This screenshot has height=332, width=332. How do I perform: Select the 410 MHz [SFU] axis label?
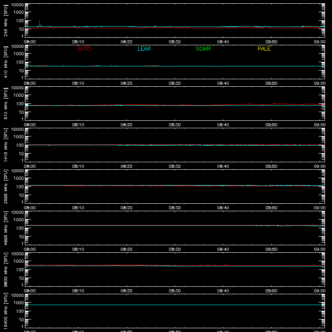pyautogui.click(x=5, y=62)
